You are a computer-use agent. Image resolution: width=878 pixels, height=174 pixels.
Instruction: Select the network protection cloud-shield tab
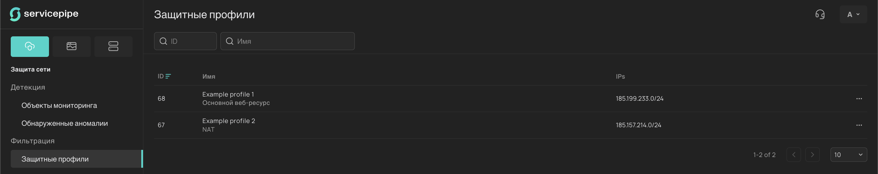tap(30, 46)
